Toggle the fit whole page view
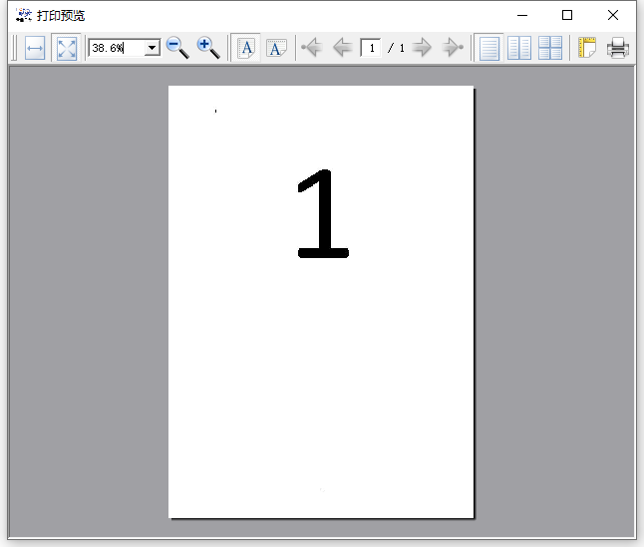644x547 pixels. pyautogui.click(x=67, y=48)
